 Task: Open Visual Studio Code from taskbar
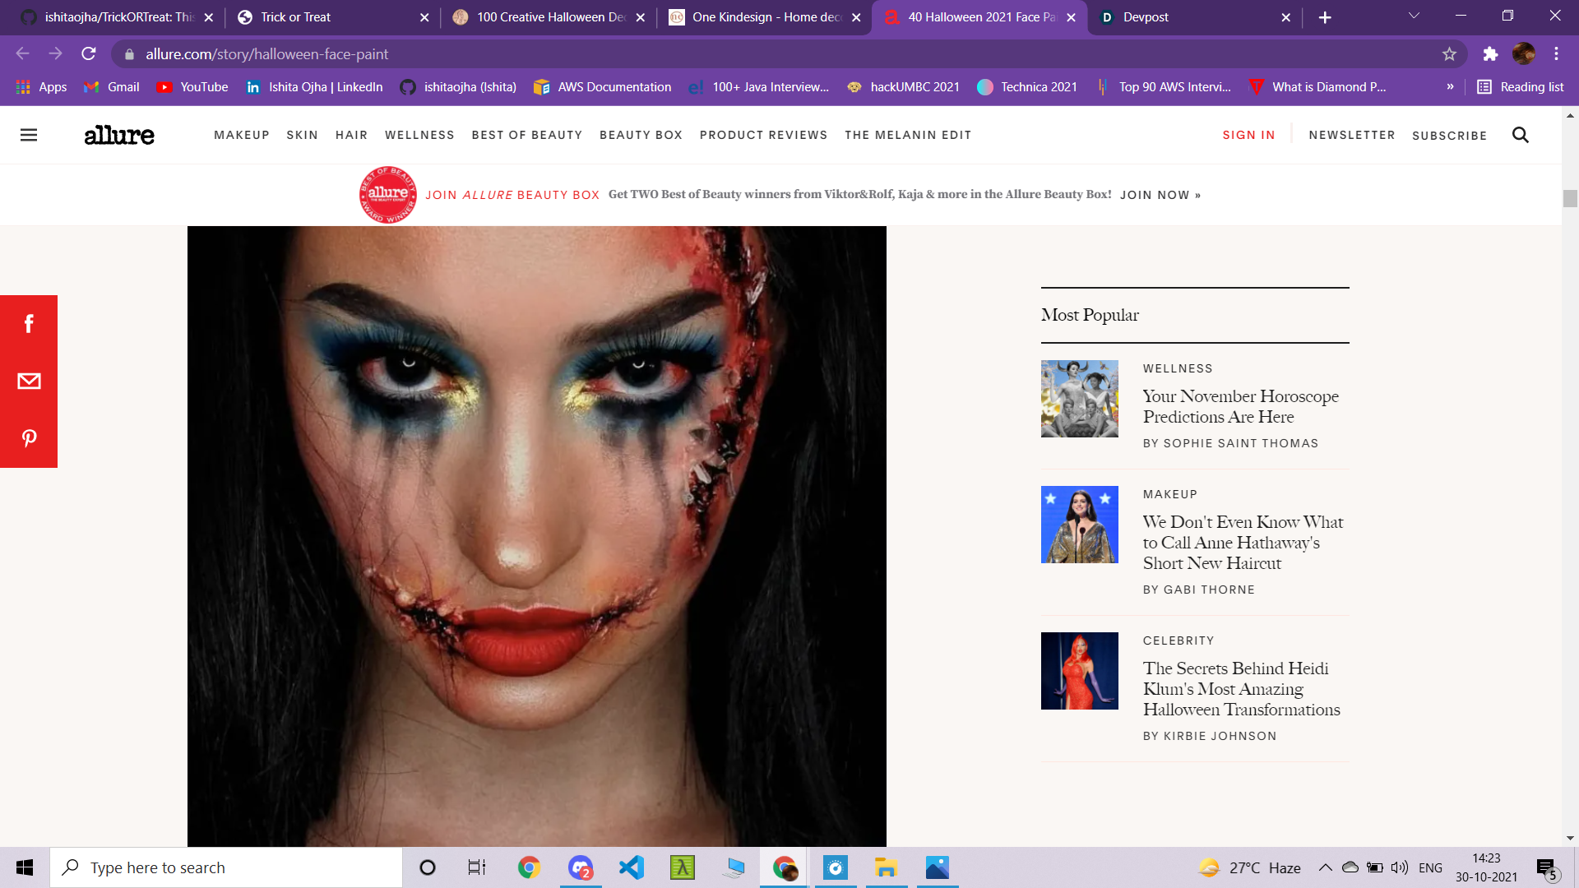[632, 867]
